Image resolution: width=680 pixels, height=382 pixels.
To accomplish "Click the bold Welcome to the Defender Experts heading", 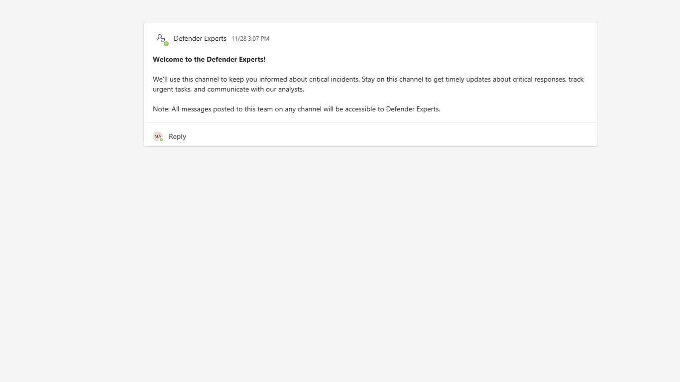I will (209, 59).
